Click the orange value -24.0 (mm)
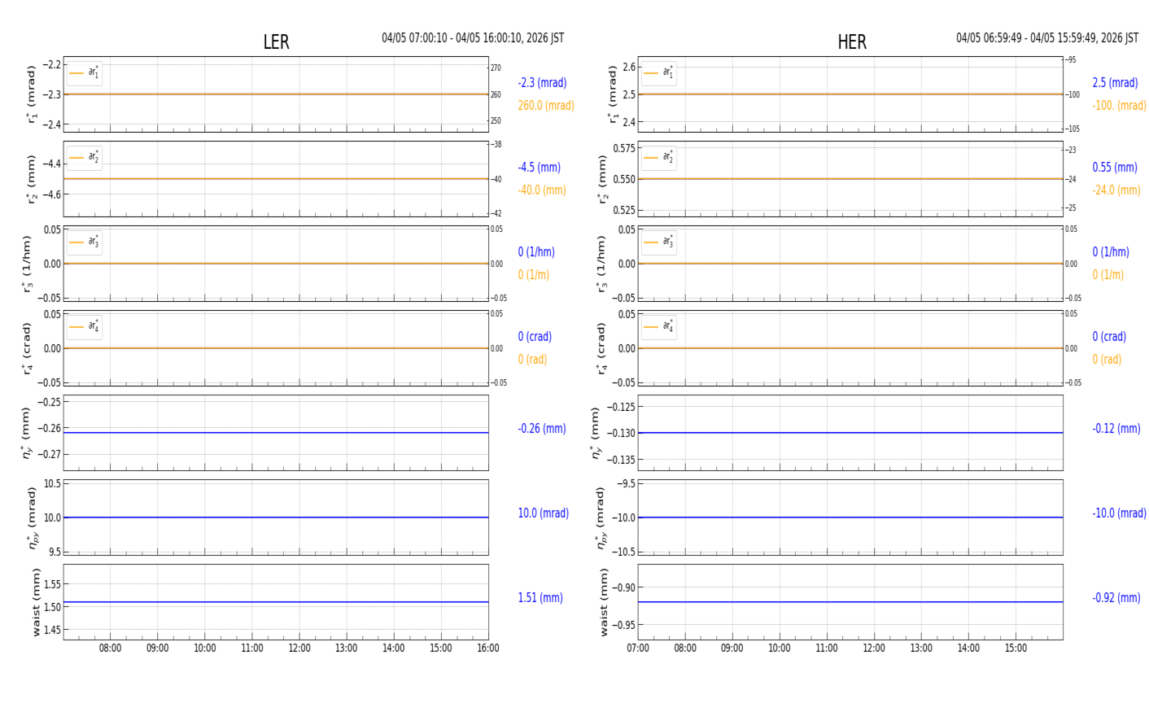Screen dimensions: 1149x703 tap(1116, 190)
